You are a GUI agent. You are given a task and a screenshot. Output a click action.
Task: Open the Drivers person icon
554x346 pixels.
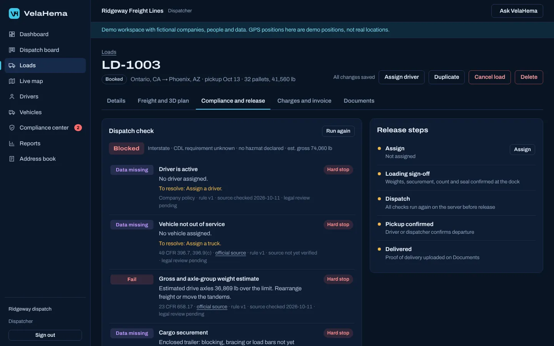point(12,96)
